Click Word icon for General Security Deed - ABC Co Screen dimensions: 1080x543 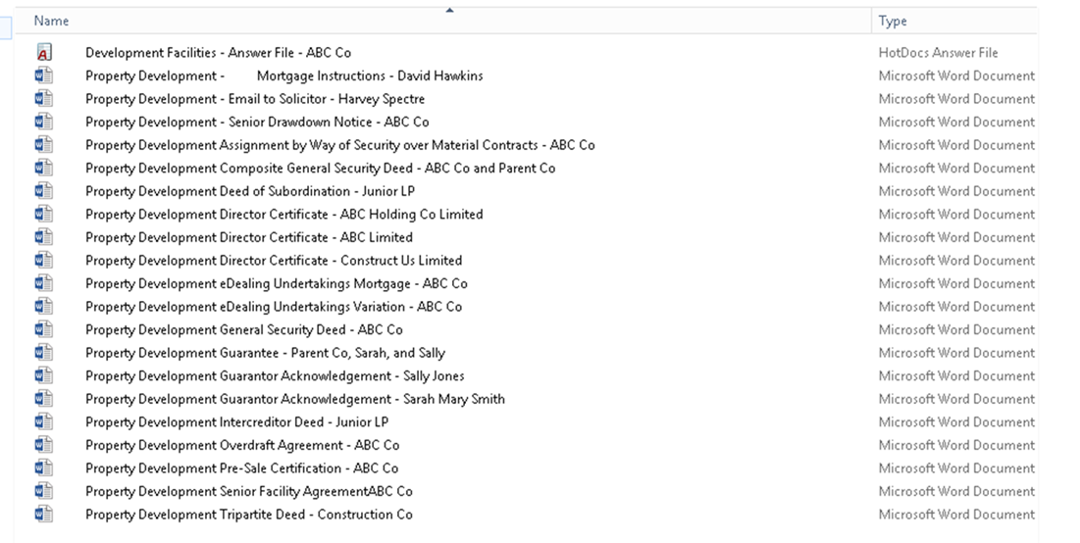pyautogui.click(x=44, y=329)
